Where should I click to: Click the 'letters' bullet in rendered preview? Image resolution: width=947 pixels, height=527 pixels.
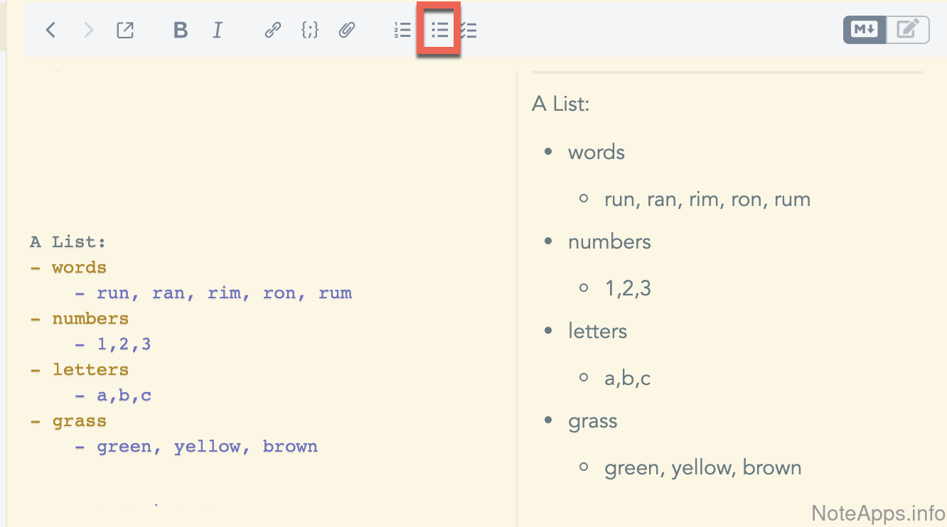point(597,332)
